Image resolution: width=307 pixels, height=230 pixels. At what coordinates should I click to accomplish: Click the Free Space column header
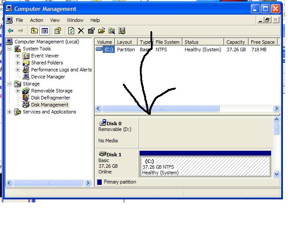[x=263, y=42]
